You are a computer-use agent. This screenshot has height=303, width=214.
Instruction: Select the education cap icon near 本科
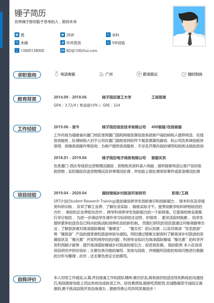tap(108, 34)
